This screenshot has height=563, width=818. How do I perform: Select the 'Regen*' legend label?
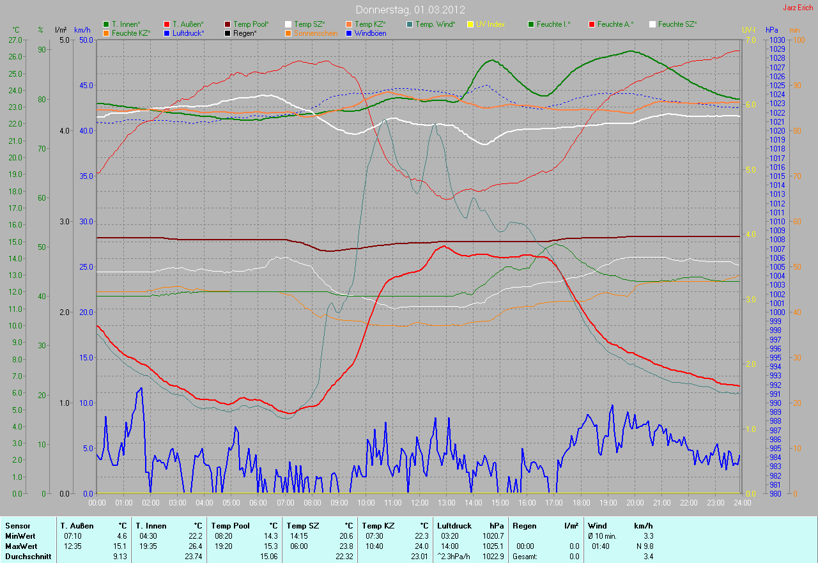pyautogui.click(x=245, y=33)
